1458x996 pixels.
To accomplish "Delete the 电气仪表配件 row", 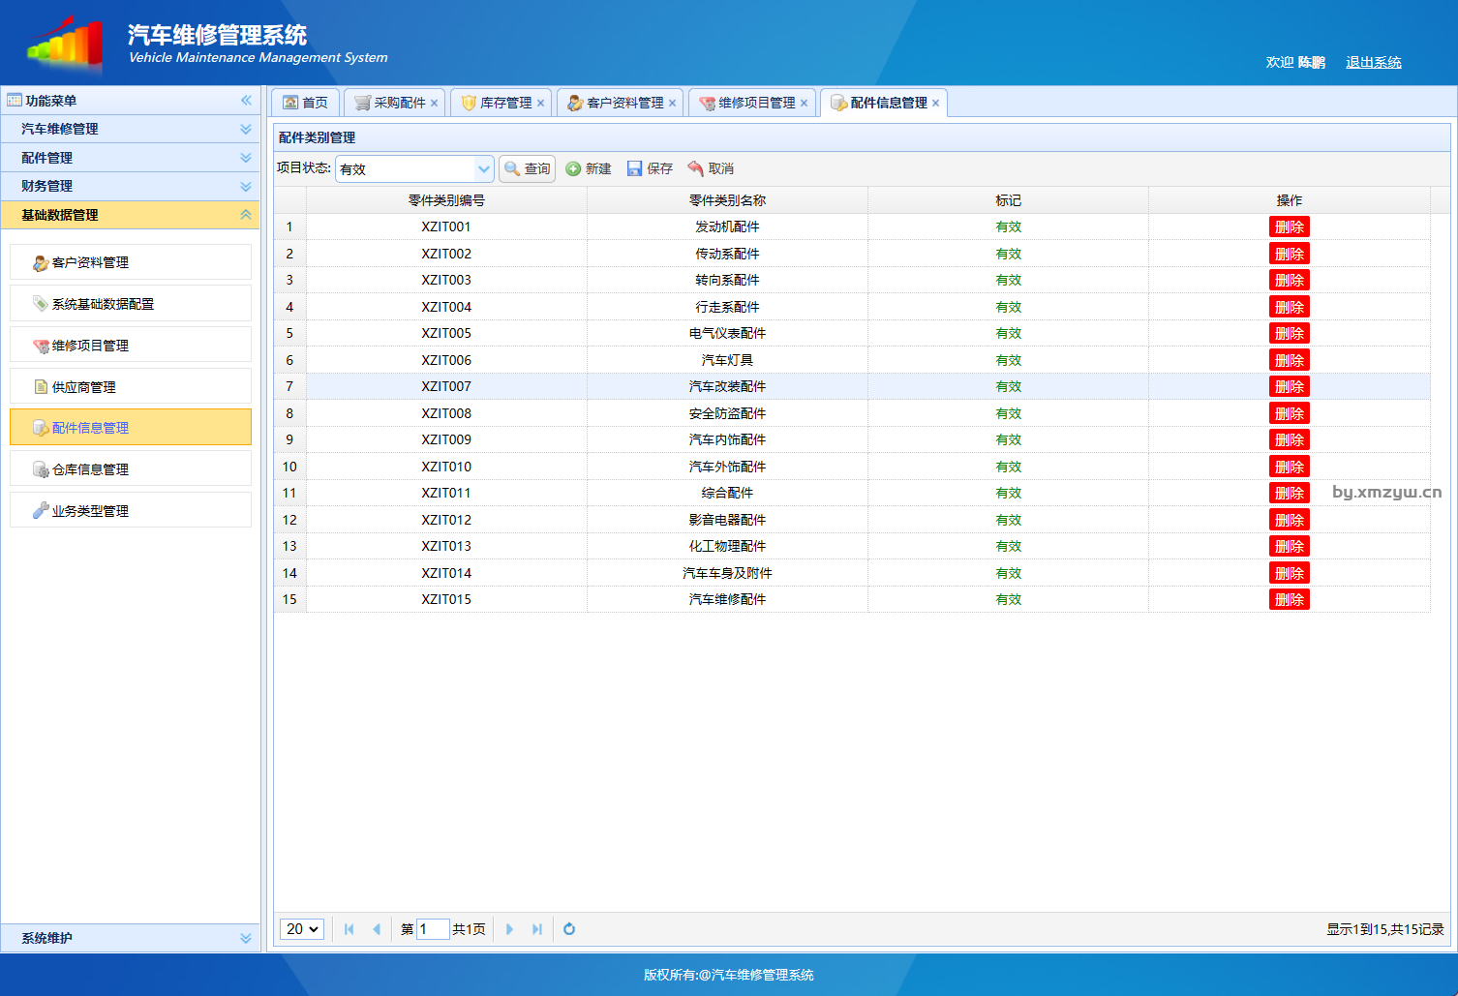I will click(x=1290, y=333).
